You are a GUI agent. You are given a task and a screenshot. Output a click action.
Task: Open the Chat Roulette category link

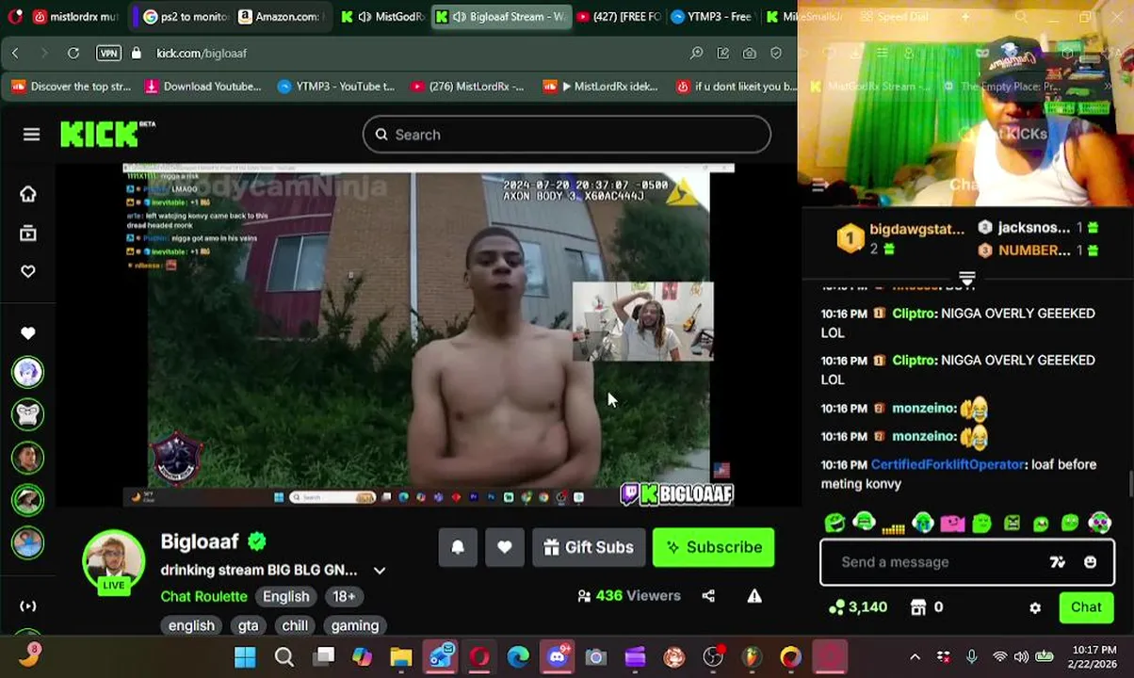pyautogui.click(x=203, y=596)
